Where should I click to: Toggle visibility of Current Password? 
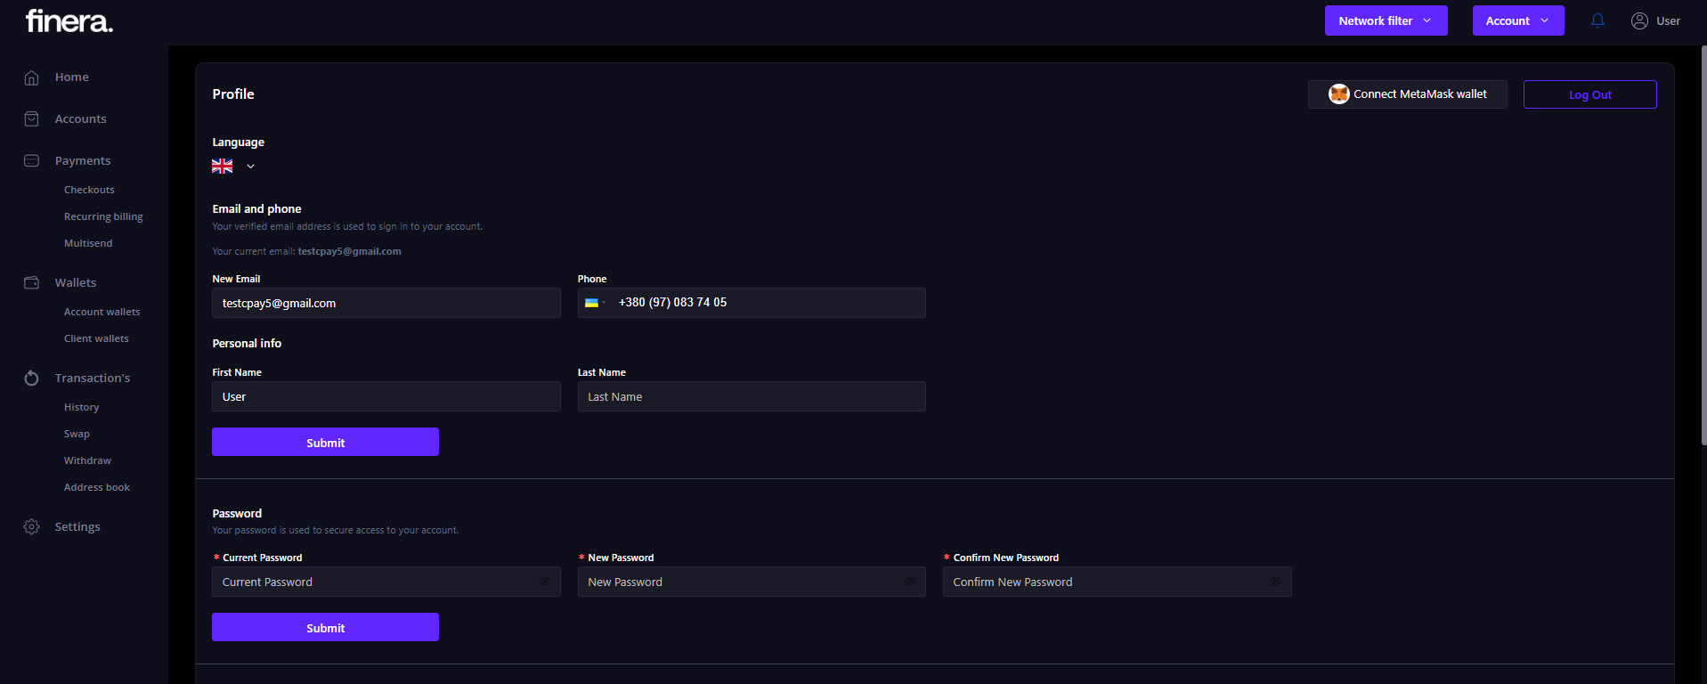[545, 582]
